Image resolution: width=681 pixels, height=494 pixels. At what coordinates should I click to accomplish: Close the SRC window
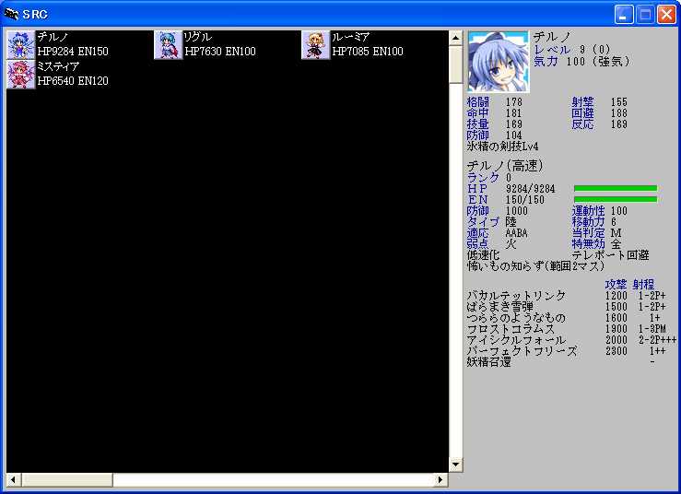point(666,15)
